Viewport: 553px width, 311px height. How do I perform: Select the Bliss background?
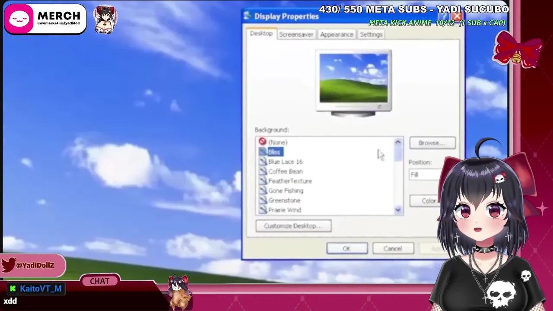click(274, 152)
